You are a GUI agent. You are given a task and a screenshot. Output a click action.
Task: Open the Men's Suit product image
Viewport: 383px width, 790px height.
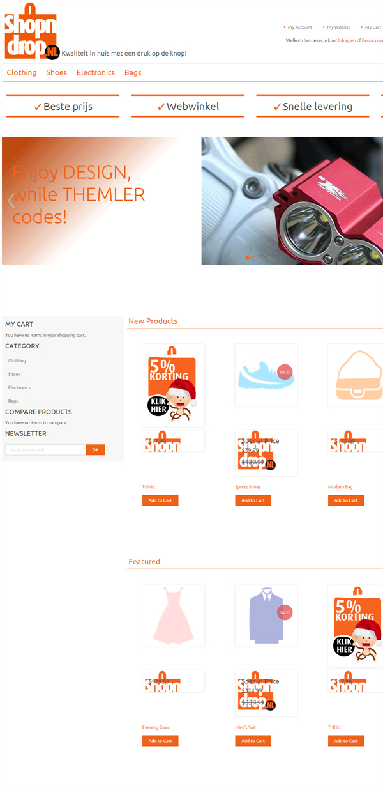pos(266,616)
